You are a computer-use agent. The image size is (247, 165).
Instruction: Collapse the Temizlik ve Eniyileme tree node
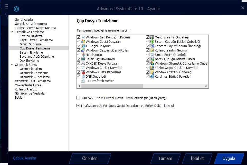tap(12, 32)
